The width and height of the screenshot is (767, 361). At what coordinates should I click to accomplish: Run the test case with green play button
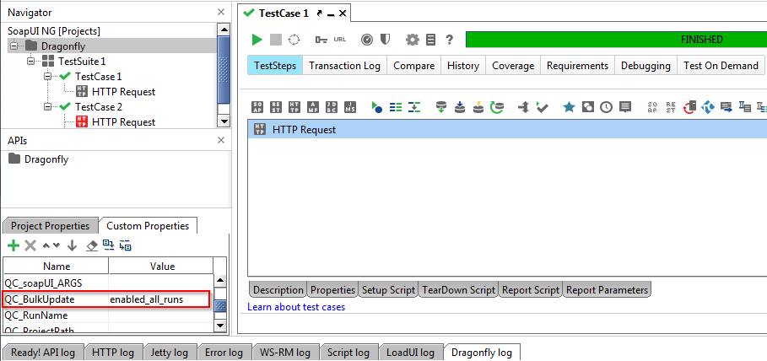pyautogui.click(x=257, y=40)
